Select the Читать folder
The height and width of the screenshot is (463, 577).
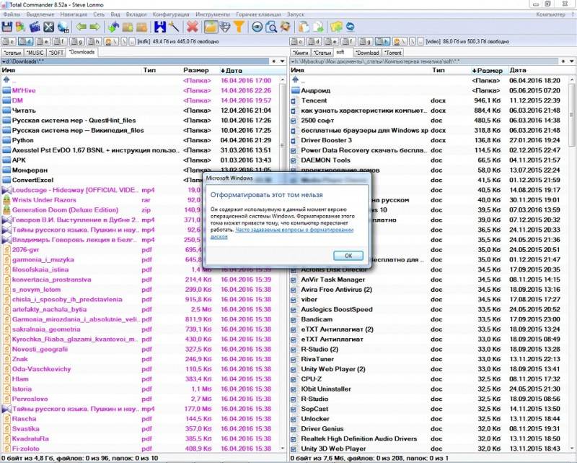click(140, 111)
